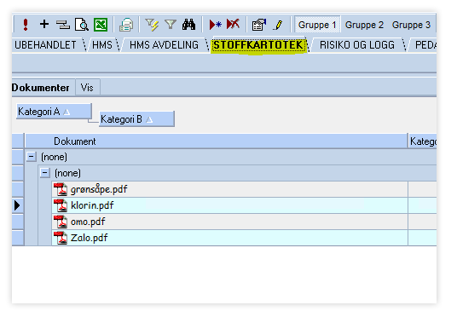The height and width of the screenshot is (317, 457).
Task: Export to Excel with green icon
Action: pos(101,25)
